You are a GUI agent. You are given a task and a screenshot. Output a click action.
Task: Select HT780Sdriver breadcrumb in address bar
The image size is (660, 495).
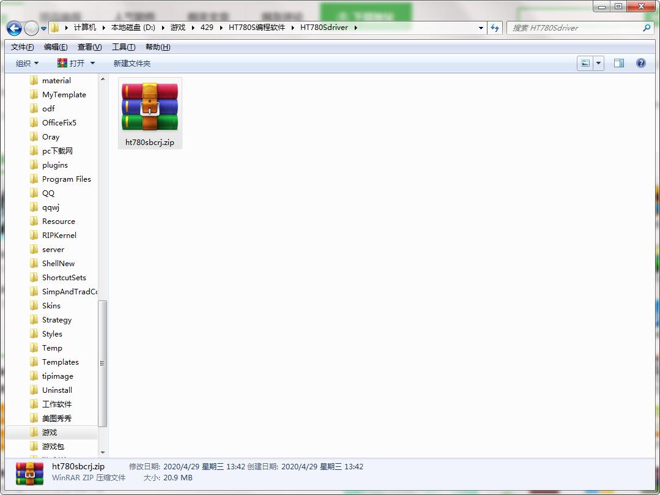click(324, 28)
